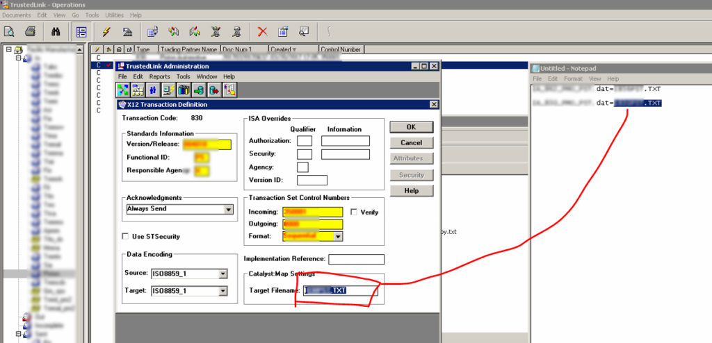Click the OK button
The image size is (712, 343).
tap(411, 127)
